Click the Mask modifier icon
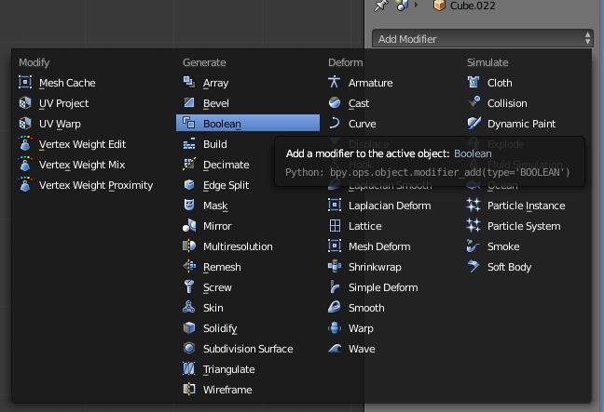The height and width of the screenshot is (412, 604). (x=188, y=205)
